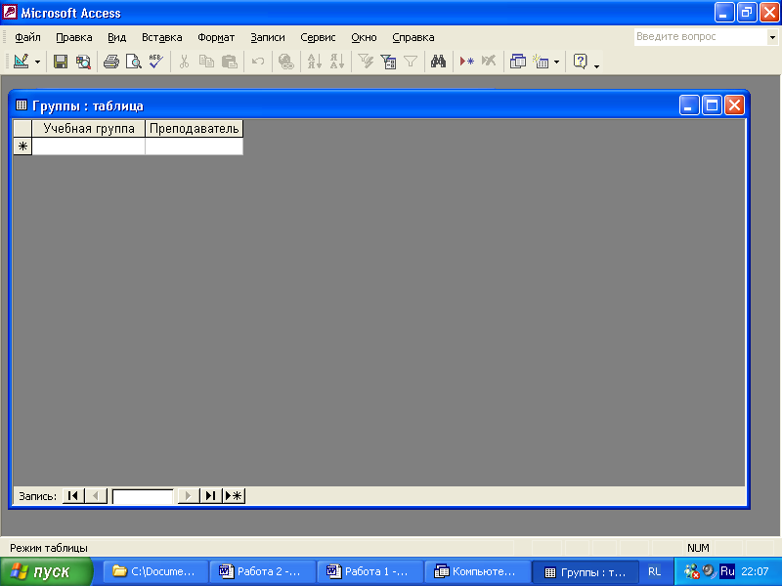Open the View button dropdown arrow
Viewport: 782px width, 586px height.
(37, 62)
